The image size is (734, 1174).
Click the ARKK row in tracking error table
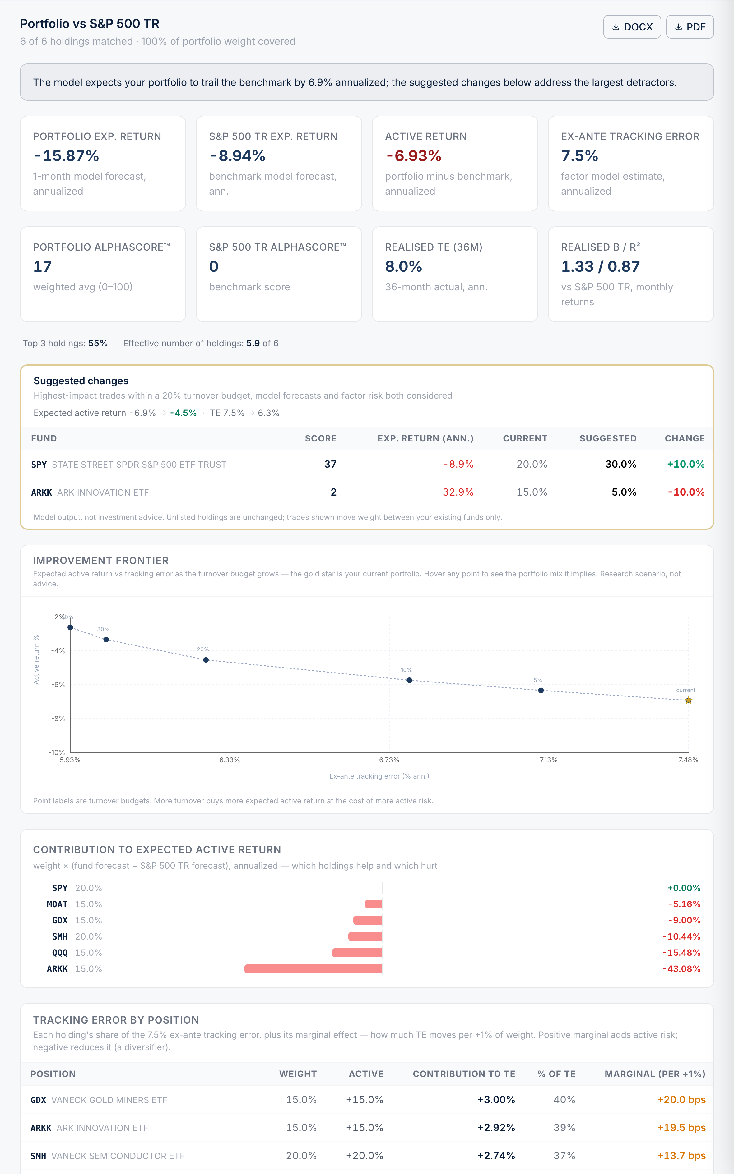point(367,1128)
